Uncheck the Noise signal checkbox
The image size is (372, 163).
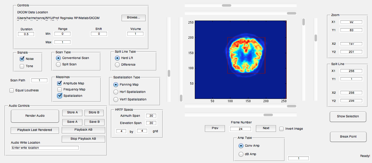22,59
